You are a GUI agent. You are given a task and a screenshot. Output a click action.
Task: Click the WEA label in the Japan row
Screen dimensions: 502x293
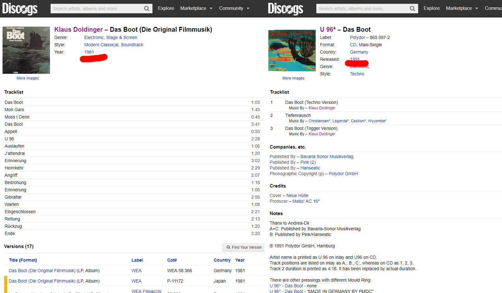(x=137, y=281)
